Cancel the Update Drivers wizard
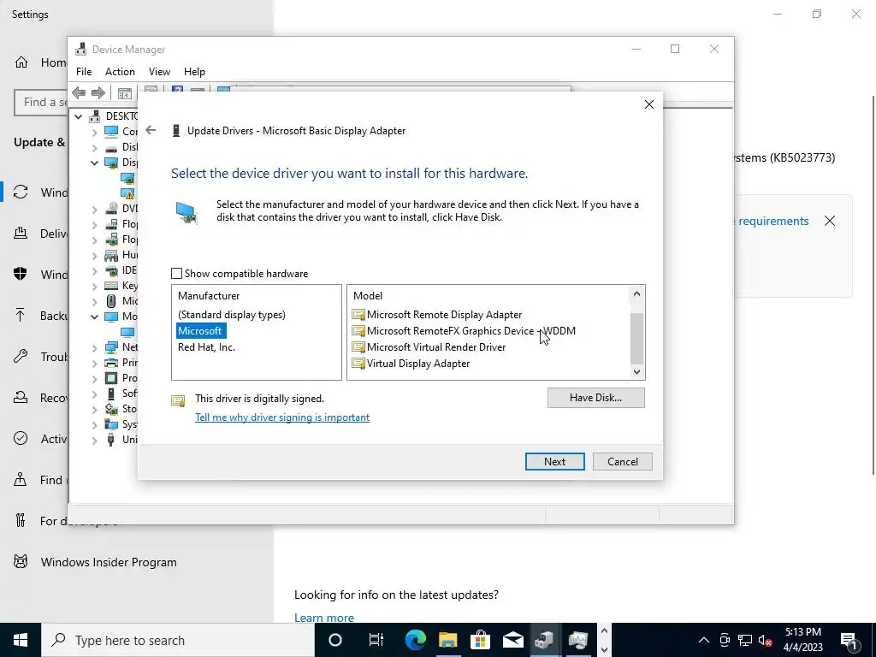 click(623, 461)
